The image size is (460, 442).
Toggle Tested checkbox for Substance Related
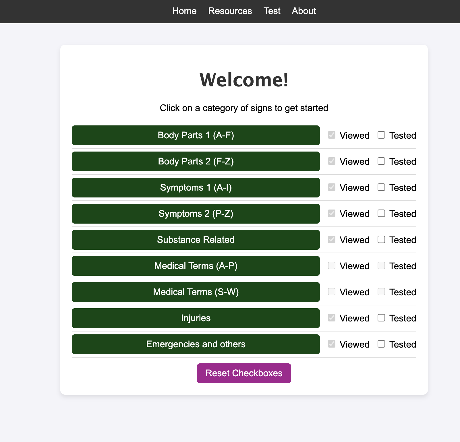(381, 239)
